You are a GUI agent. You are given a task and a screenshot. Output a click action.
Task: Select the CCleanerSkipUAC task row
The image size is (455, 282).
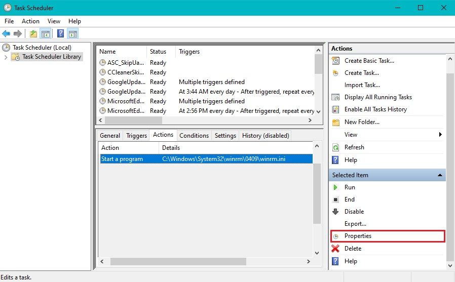pyautogui.click(x=126, y=72)
